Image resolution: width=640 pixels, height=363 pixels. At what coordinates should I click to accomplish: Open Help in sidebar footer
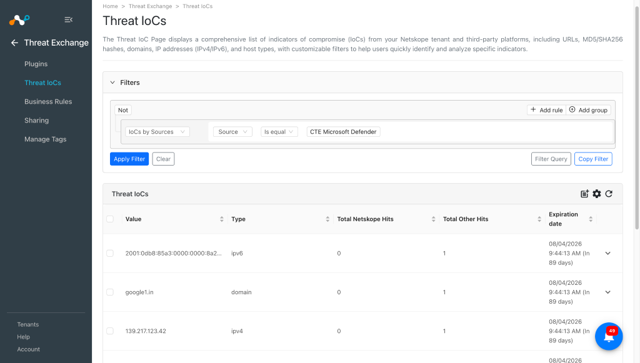tap(23, 337)
